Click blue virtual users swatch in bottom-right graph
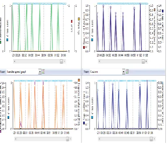Image resolution: width=167 pixels, height=144 pixels. pyautogui.click(x=92, y=117)
